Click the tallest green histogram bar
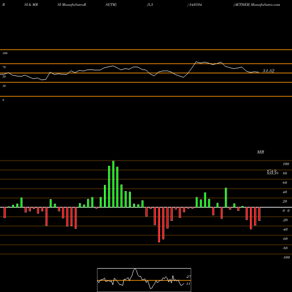292x292 pixels. [113, 184]
